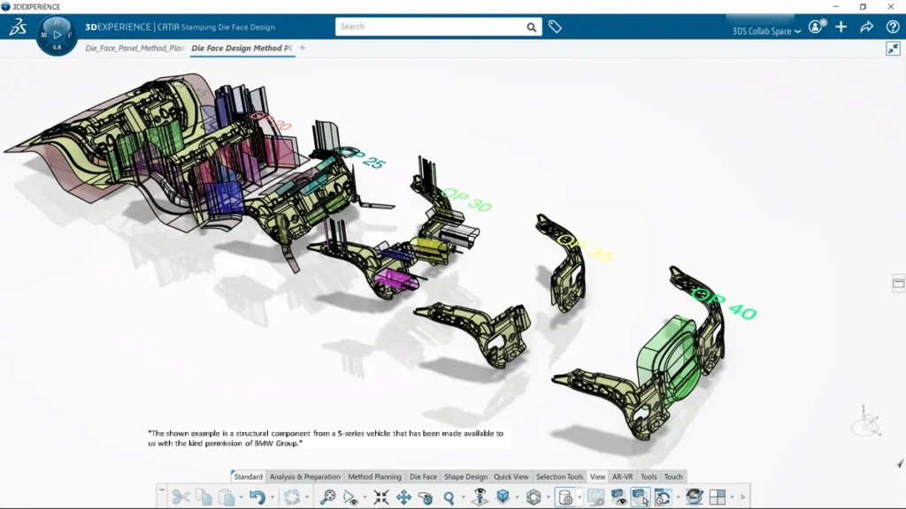The image size is (906, 509).
Task: Open the Update options dropdown arrow
Action: coord(307,498)
